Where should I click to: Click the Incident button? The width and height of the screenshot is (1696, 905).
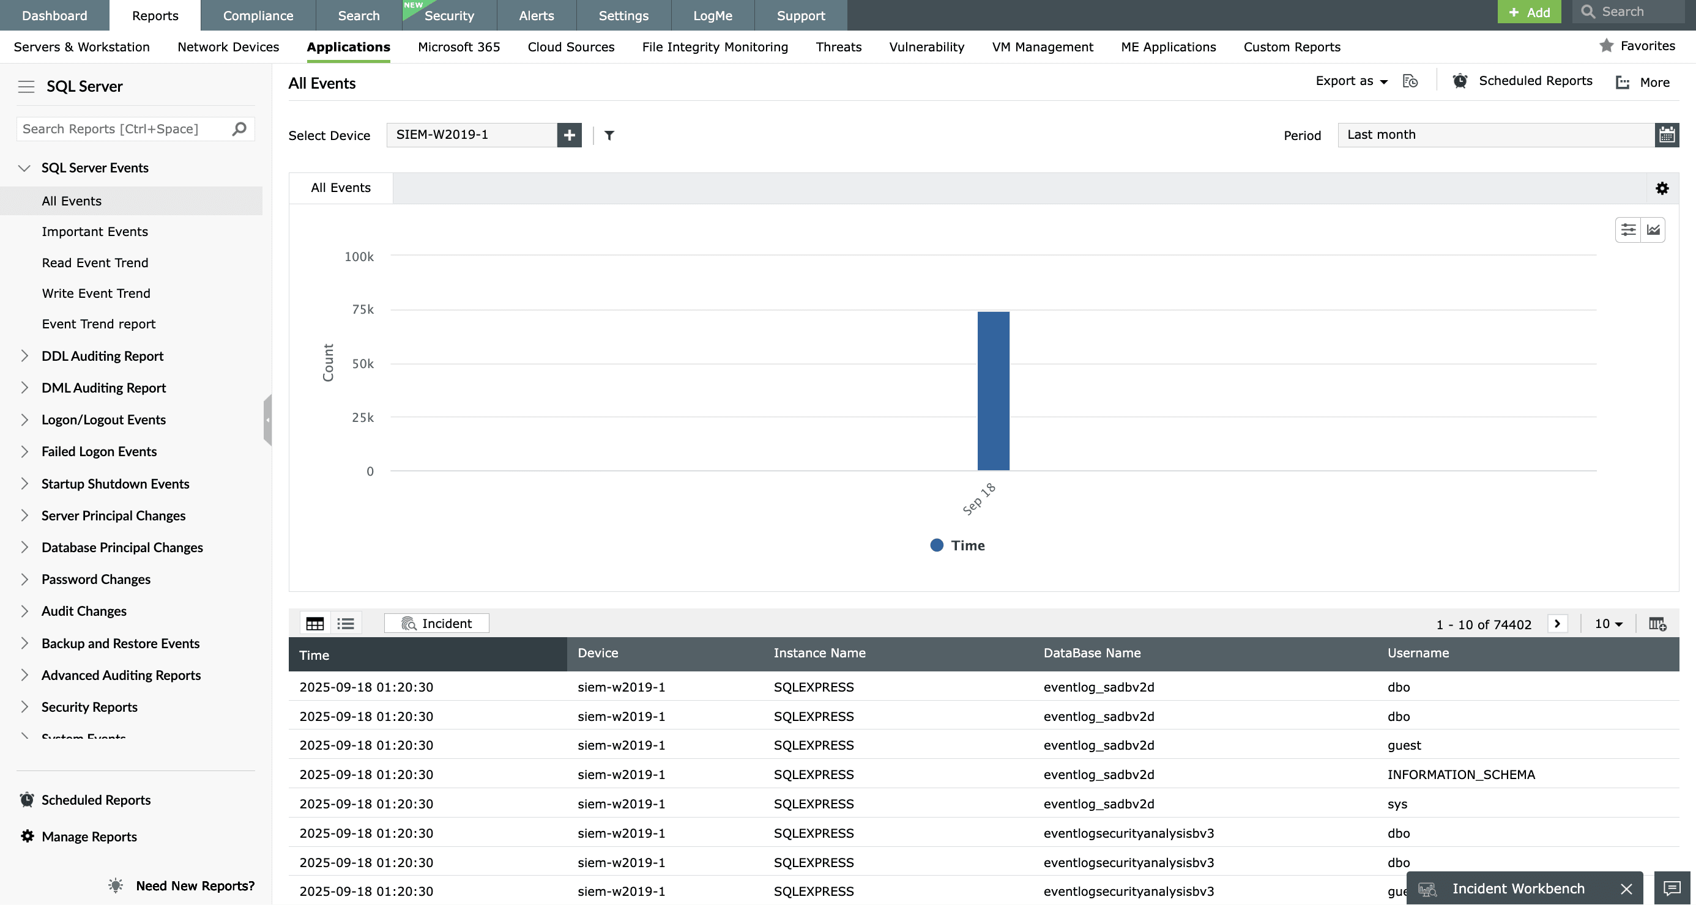(436, 623)
